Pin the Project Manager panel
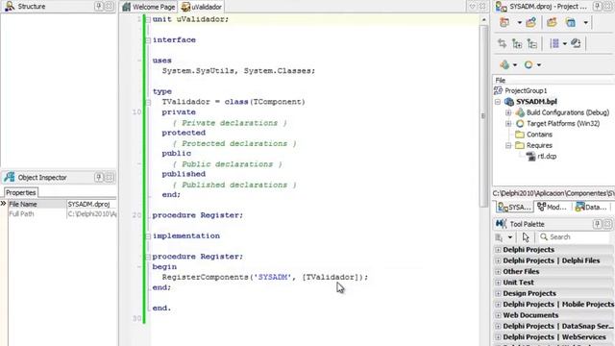Screen dimensions: 615x346 (597, 6)
